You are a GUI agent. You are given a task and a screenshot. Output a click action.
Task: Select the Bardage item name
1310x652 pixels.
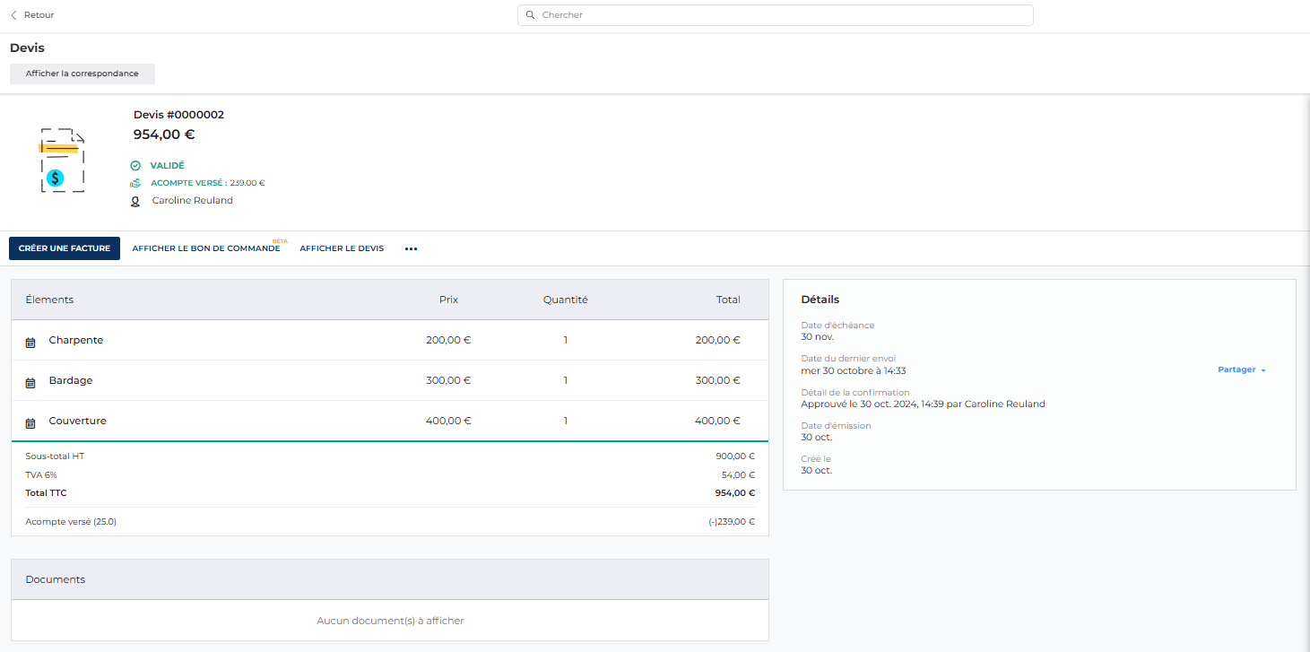coord(71,380)
